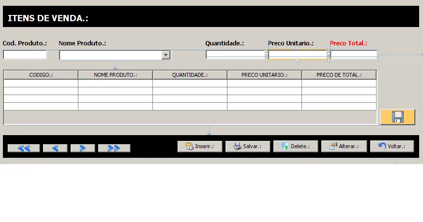Go to next record with single-right arrow
Image resolution: width=423 pixels, height=222 pixels.
[x=83, y=148]
